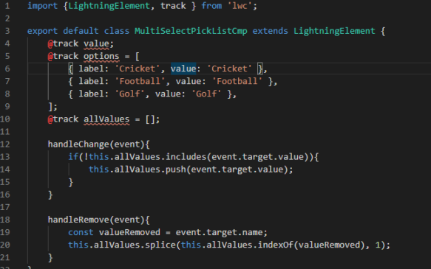The width and height of the screenshot is (431, 269).
Task: Click the opening brace on line 6
Action: tap(71, 69)
